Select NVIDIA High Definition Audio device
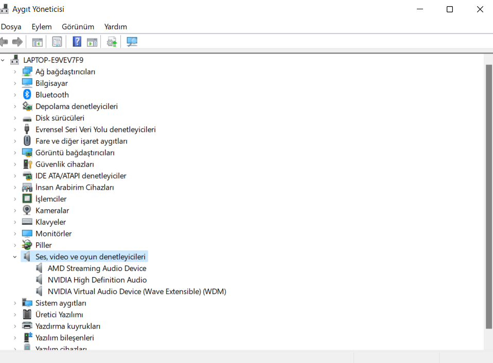 [97, 280]
